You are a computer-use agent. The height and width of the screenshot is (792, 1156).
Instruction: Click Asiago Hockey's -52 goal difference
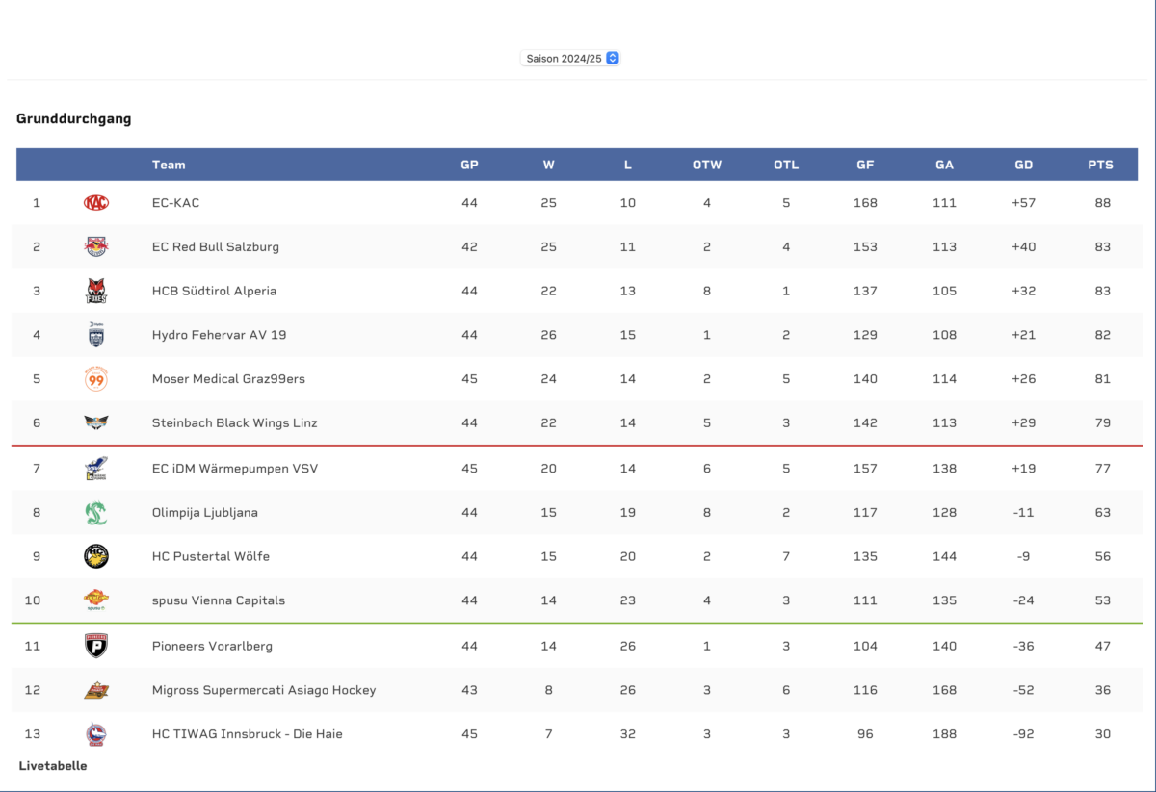(x=1024, y=690)
